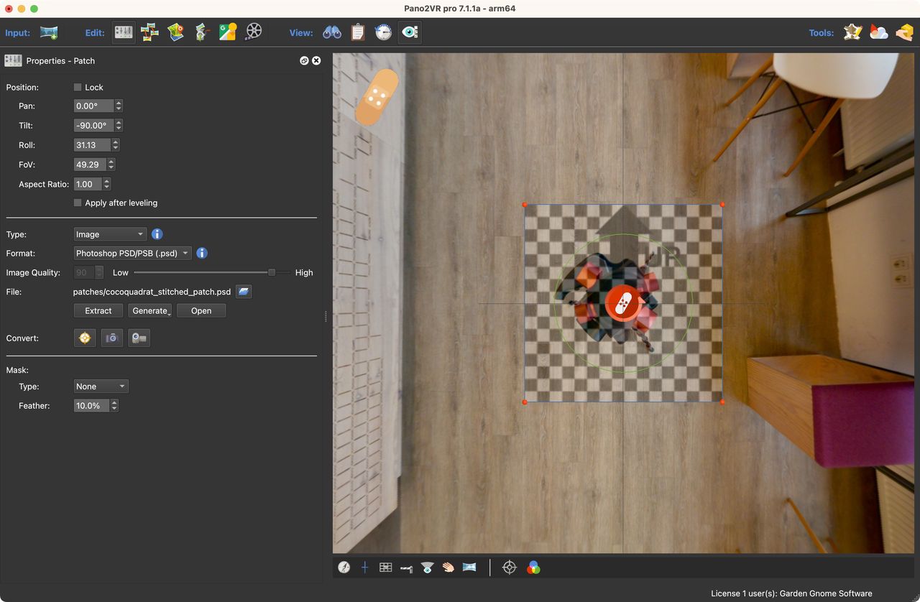Open the Tour Map editor icon
920x602 pixels.
176,32
